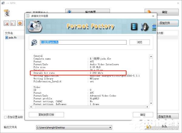Viewport: 182px width, 133px height.
Task: Click the orange play icon in MP4 window toolbar
Action: click(x=20, y=23)
